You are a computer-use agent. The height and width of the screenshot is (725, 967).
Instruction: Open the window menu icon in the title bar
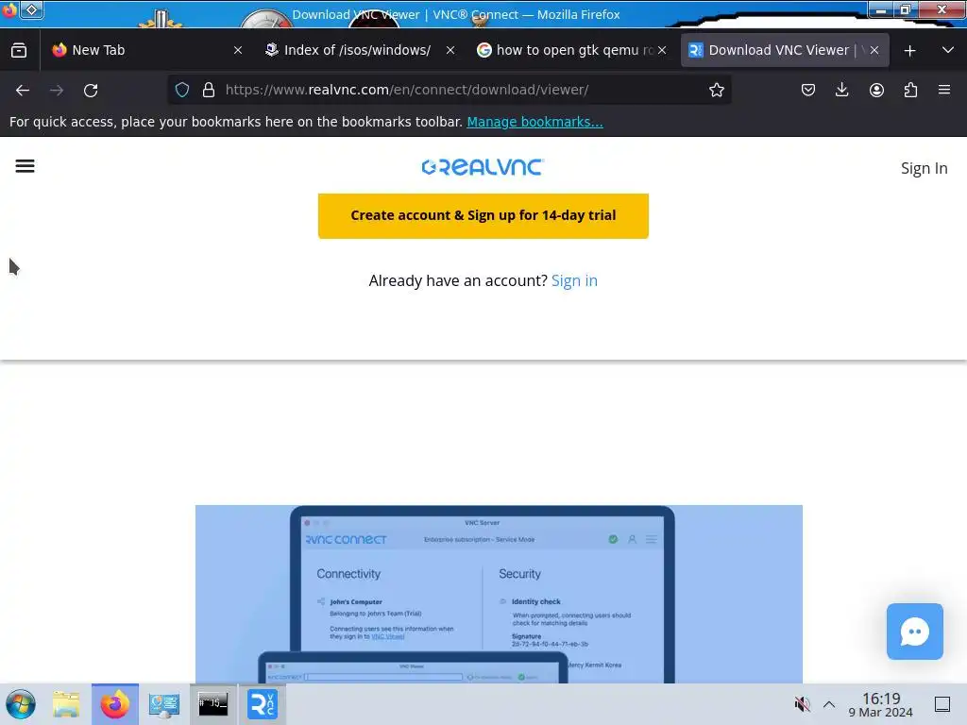pyautogui.click(x=9, y=9)
